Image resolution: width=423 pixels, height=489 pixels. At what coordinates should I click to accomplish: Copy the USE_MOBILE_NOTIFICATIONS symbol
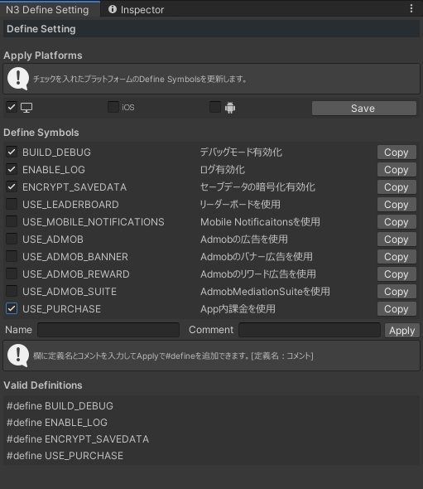(x=397, y=222)
